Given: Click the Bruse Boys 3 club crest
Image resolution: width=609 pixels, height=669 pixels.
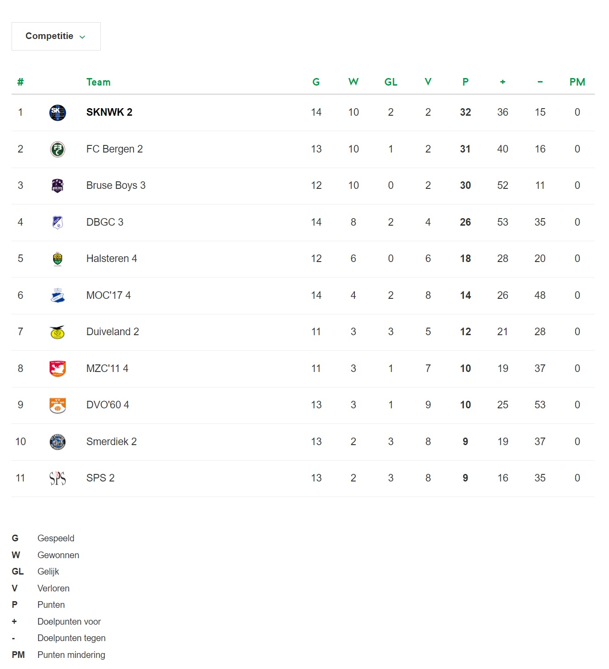Looking at the screenshot, I should coord(58,186).
